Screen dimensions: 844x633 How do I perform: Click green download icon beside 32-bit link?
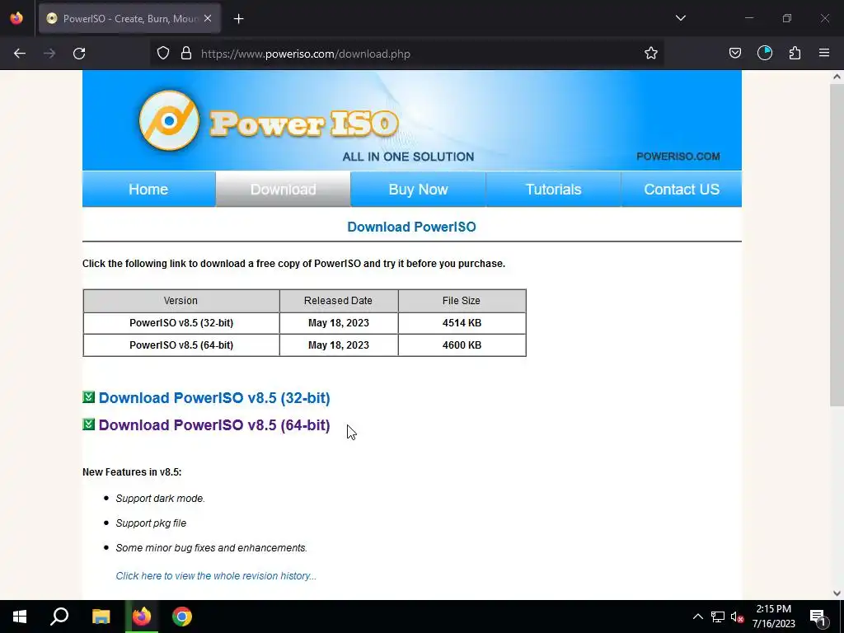click(89, 397)
